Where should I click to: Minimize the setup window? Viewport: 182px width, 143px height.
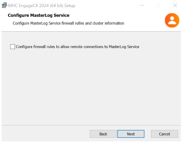142,5
